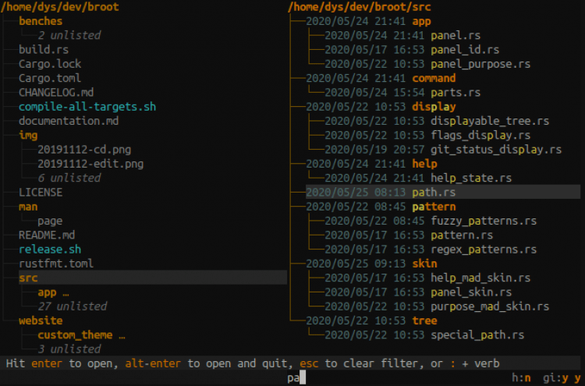Select the help directory
The height and width of the screenshot is (386, 585).
tap(424, 164)
